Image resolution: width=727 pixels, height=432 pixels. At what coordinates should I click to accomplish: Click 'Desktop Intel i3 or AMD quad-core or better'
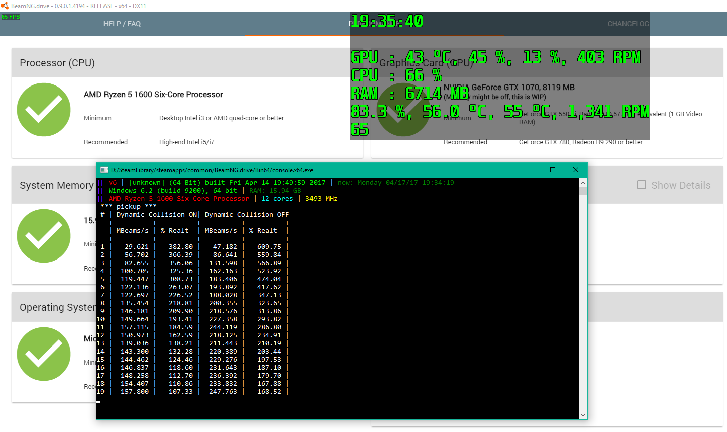pyautogui.click(x=222, y=118)
